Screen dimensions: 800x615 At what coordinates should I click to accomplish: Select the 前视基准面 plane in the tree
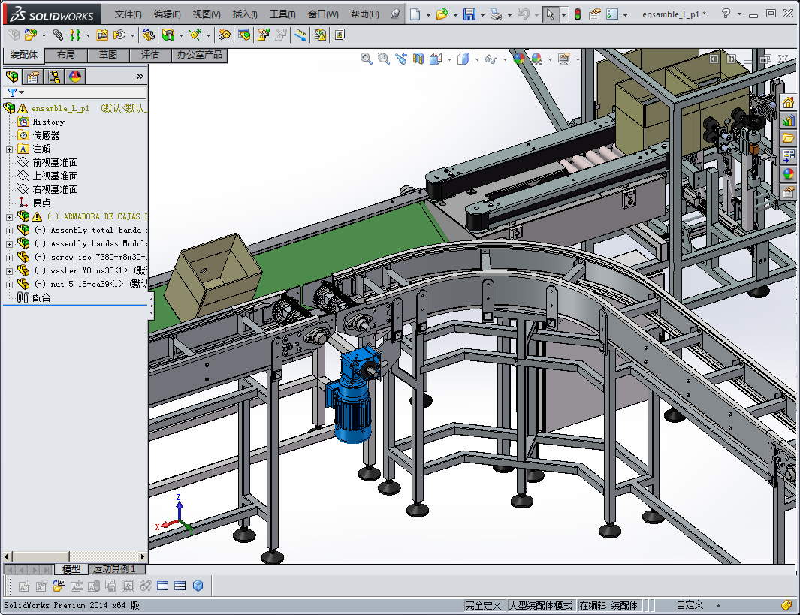55,162
